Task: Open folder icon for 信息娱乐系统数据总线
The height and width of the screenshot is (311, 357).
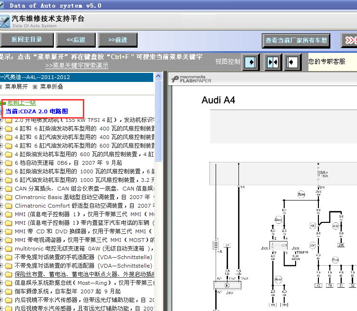Action: (x=9, y=283)
